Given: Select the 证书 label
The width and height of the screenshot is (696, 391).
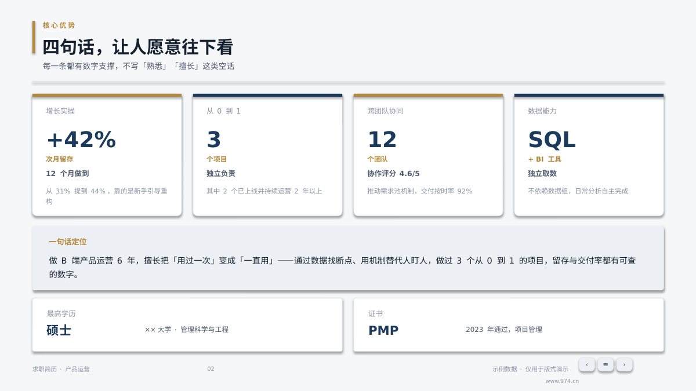Looking at the screenshot, I should [x=375, y=313].
